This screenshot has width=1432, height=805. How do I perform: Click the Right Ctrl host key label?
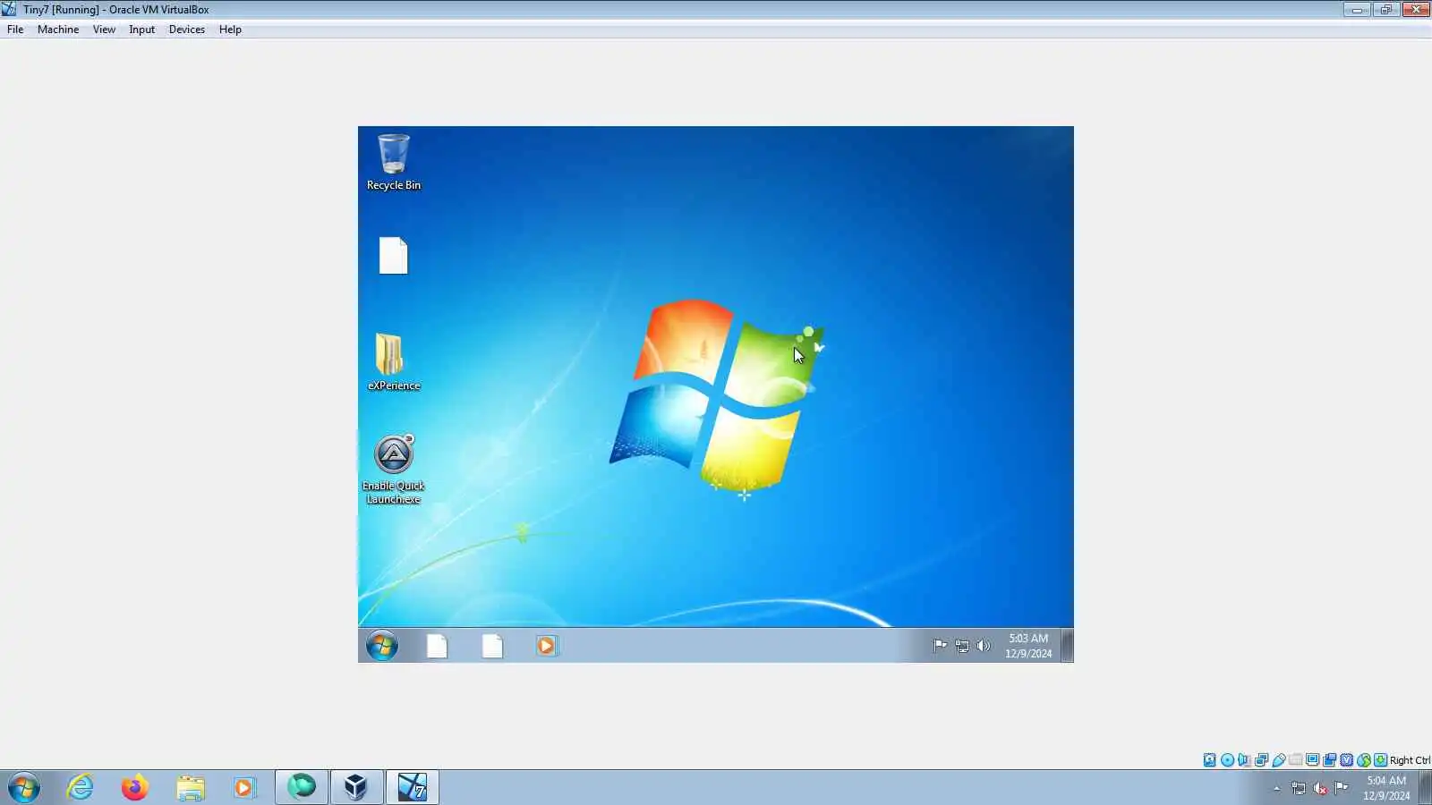point(1410,760)
